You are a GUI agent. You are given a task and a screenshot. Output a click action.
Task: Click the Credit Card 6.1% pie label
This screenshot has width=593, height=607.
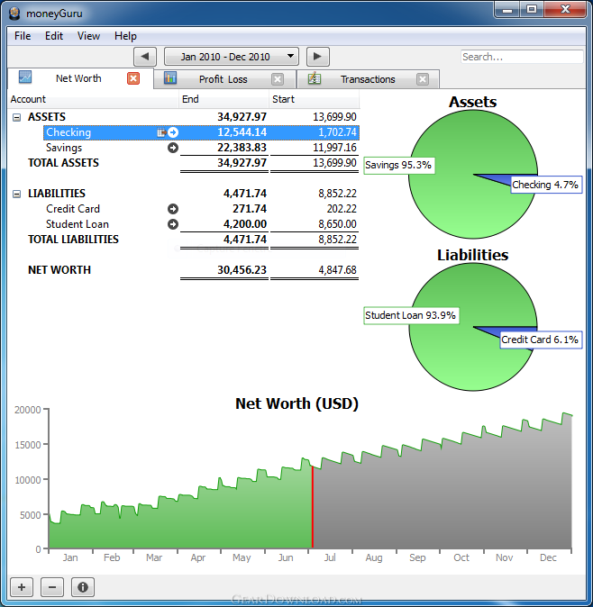[541, 340]
